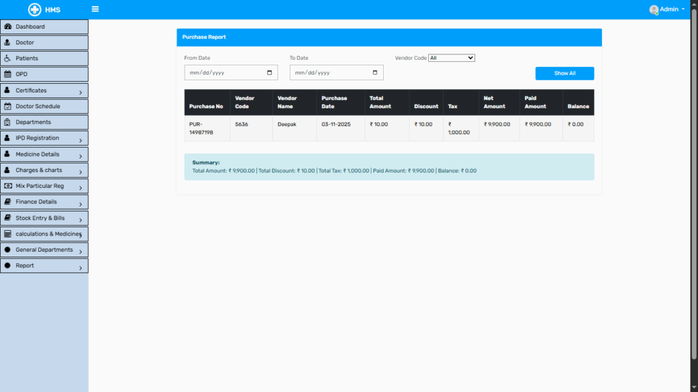Open the Doctor menu item
Screen dimensions: 698x392
[x=25, y=43]
